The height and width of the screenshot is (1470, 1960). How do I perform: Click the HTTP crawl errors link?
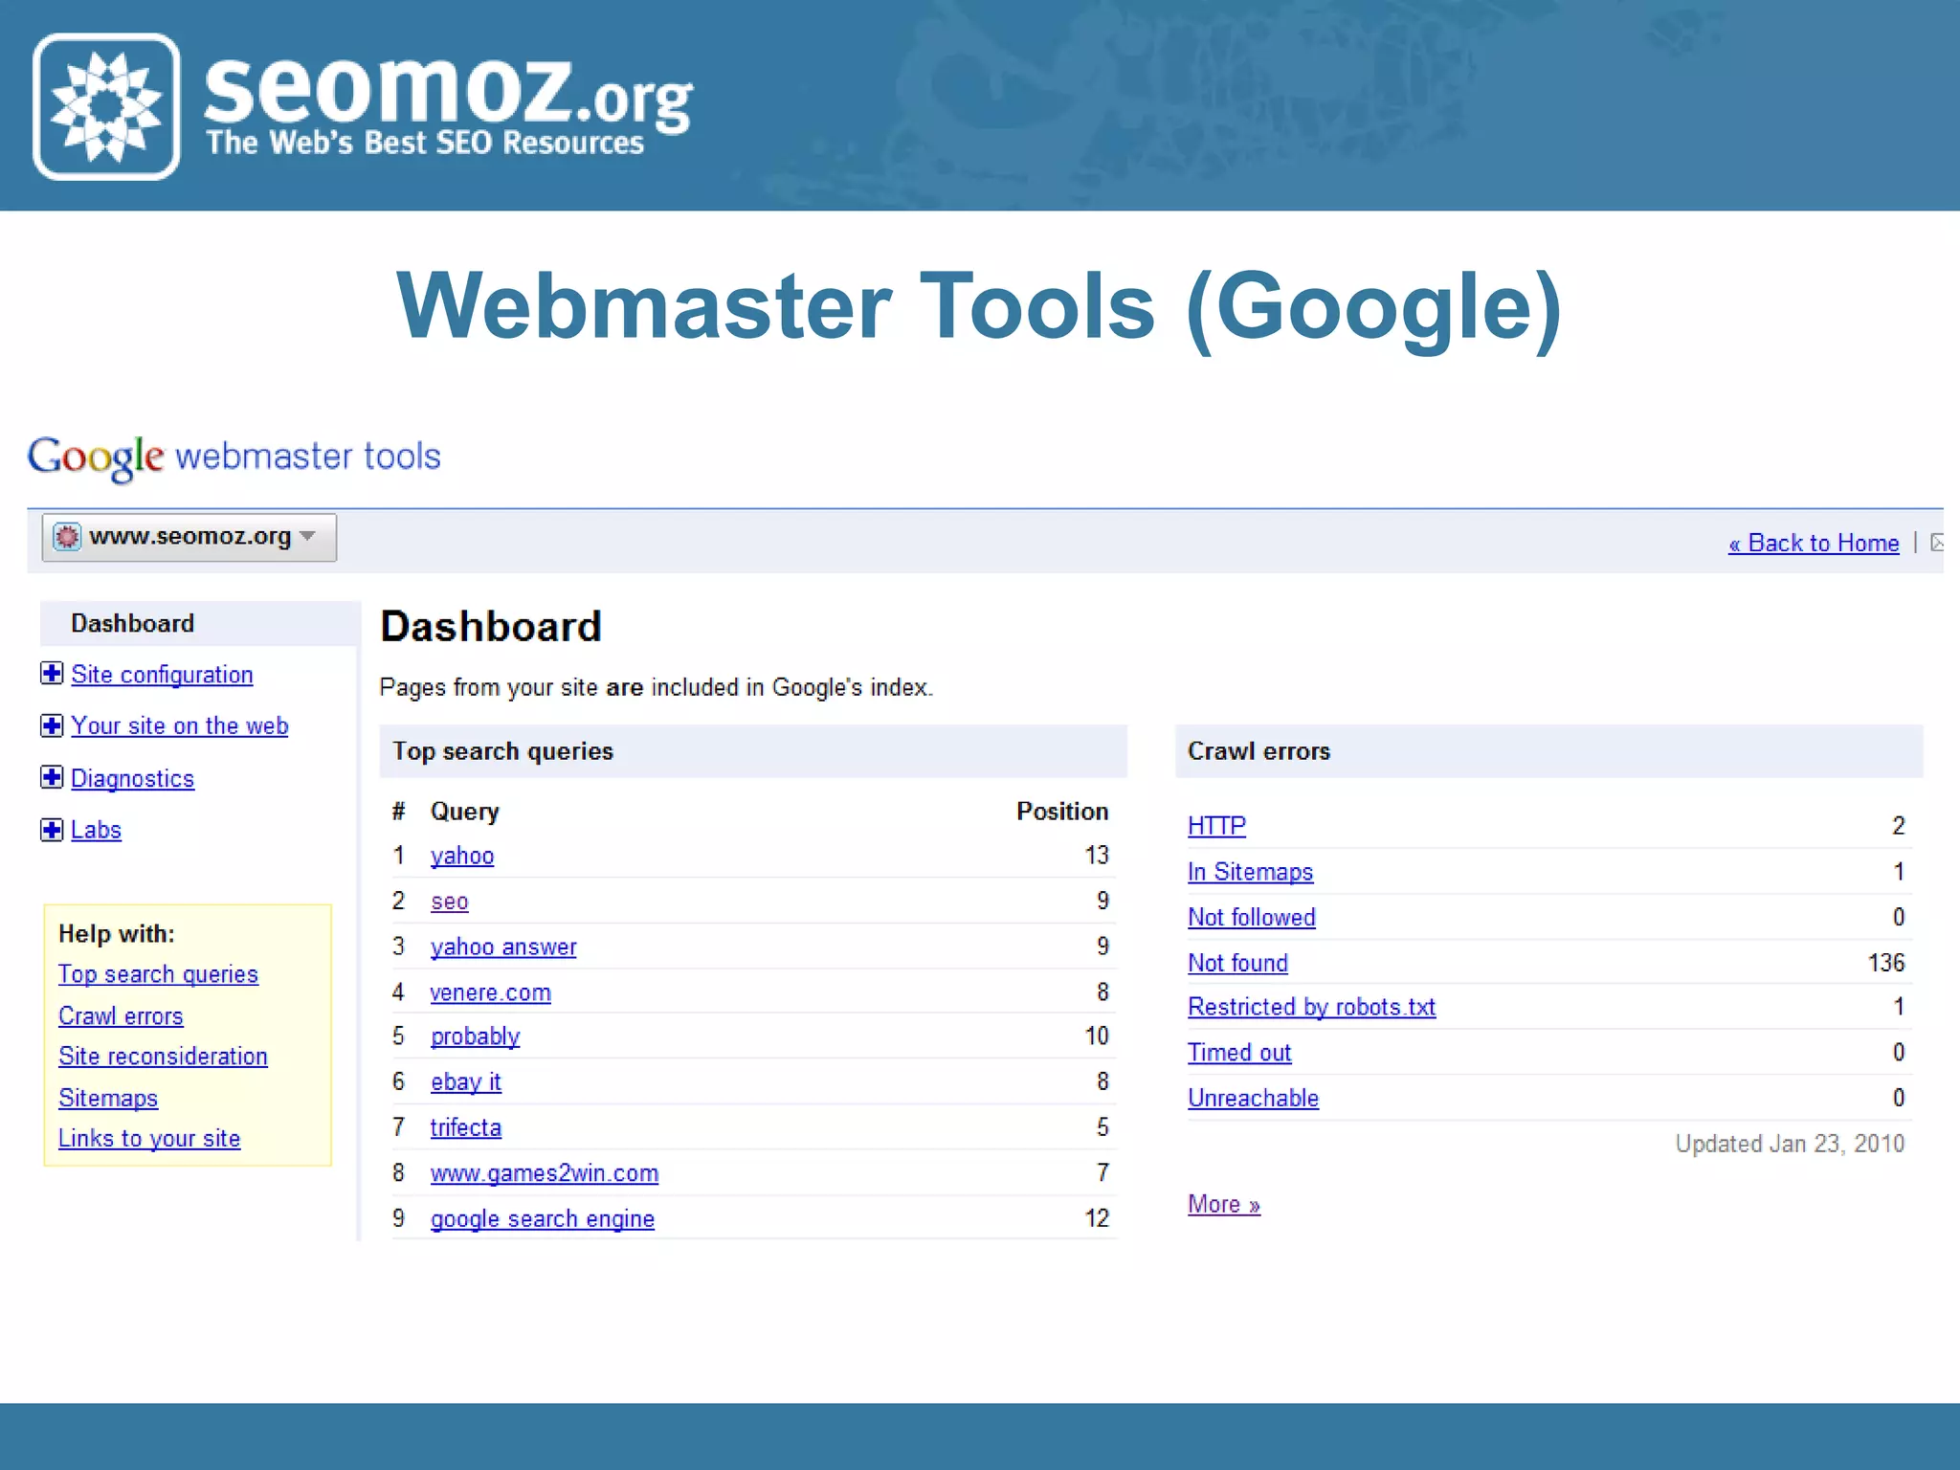click(1216, 826)
